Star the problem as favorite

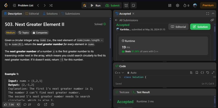pyautogui.click(x=39, y=104)
